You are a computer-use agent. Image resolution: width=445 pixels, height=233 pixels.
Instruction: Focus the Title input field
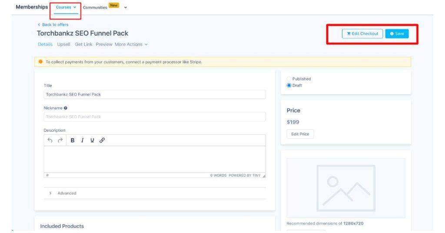click(x=155, y=94)
